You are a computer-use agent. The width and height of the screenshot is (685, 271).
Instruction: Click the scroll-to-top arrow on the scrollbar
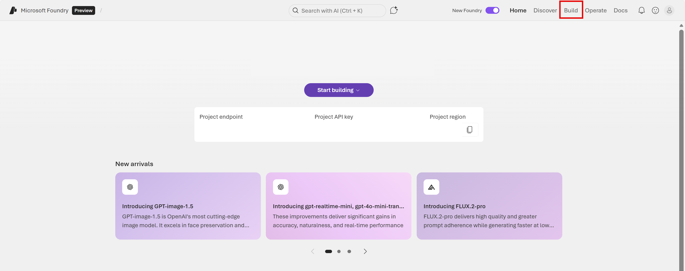click(x=681, y=25)
